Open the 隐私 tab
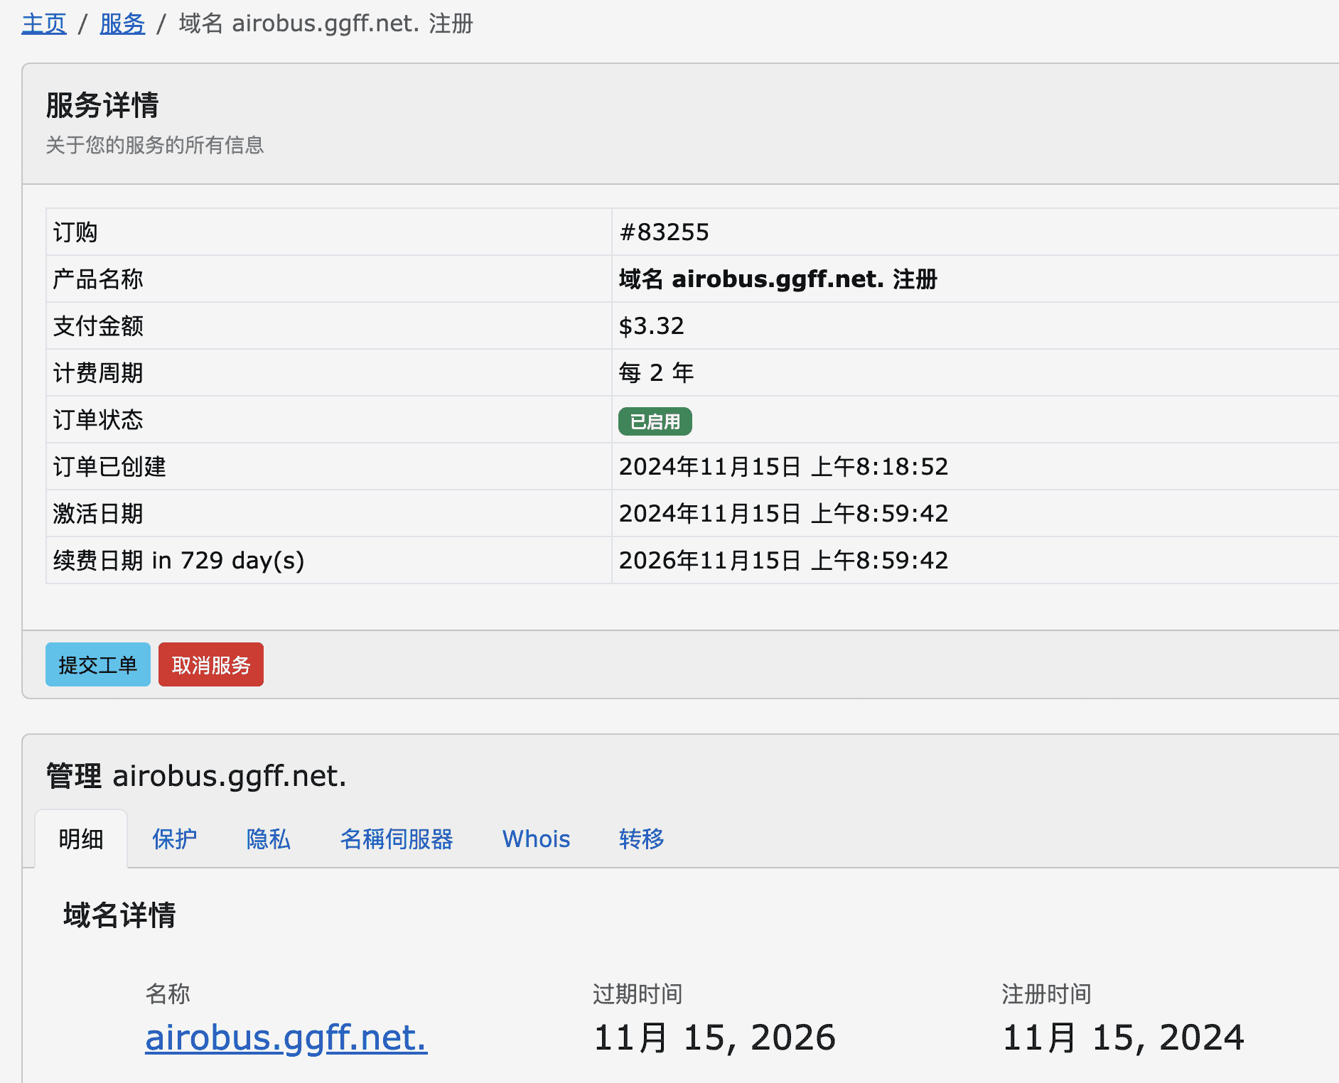This screenshot has width=1339, height=1083. click(268, 839)
